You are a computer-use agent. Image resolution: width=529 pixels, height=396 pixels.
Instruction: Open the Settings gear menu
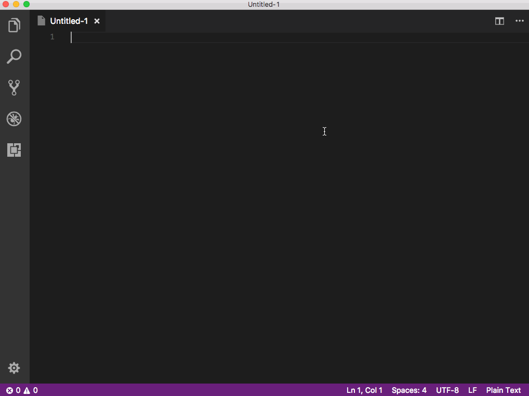14,368
